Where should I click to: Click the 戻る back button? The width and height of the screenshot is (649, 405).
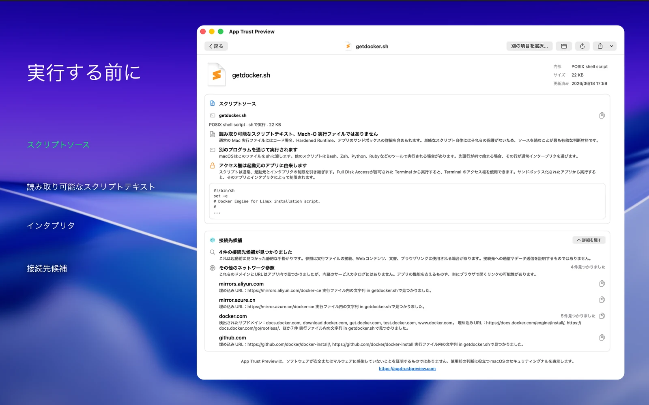[x=216, y=46]
